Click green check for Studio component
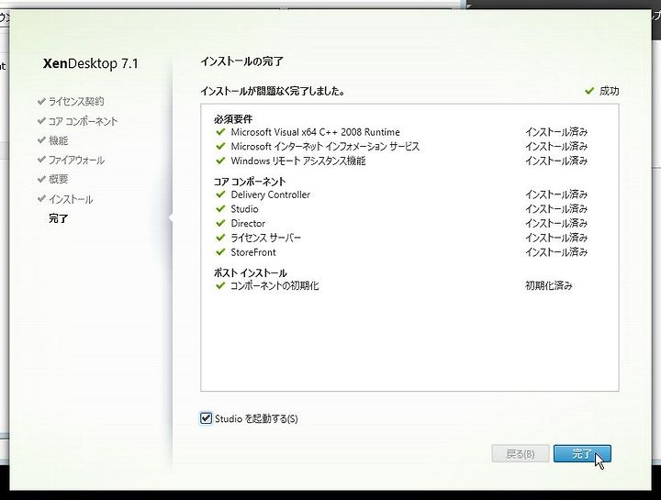The height and width of the screenshot is (500, 661). [x=220, y=208]
